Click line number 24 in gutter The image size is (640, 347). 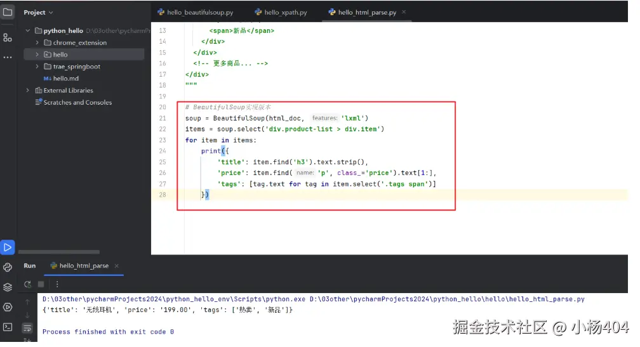tap(163, 151)
